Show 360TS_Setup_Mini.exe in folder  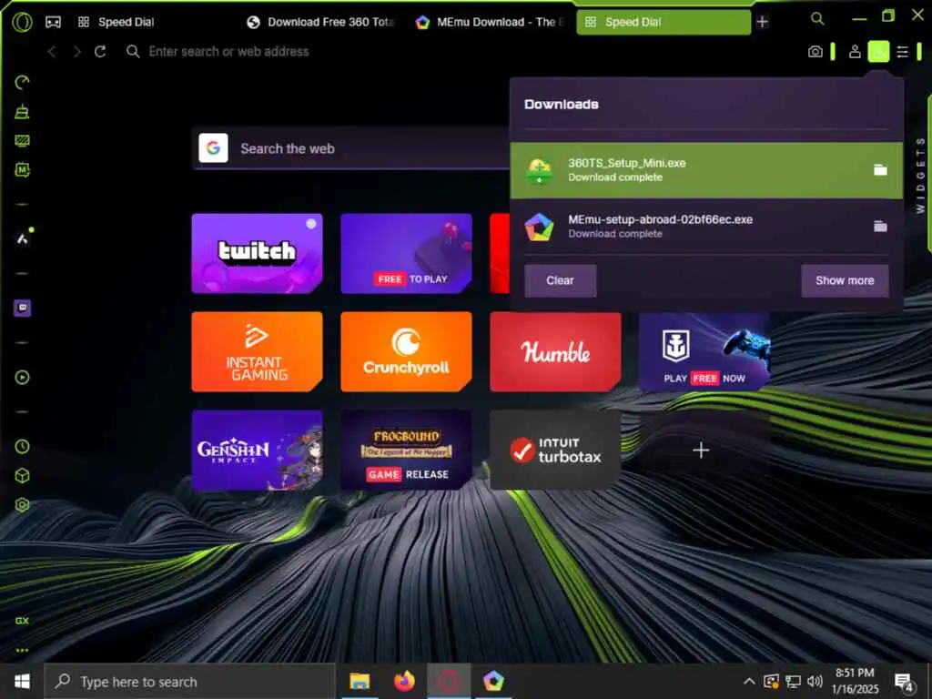pyautogui.click(x=880, y=170)
